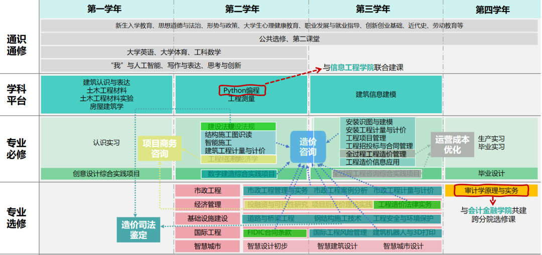Click the 第二学年 column header
This screenshot has height=255, width=542.
pos(242,9)
